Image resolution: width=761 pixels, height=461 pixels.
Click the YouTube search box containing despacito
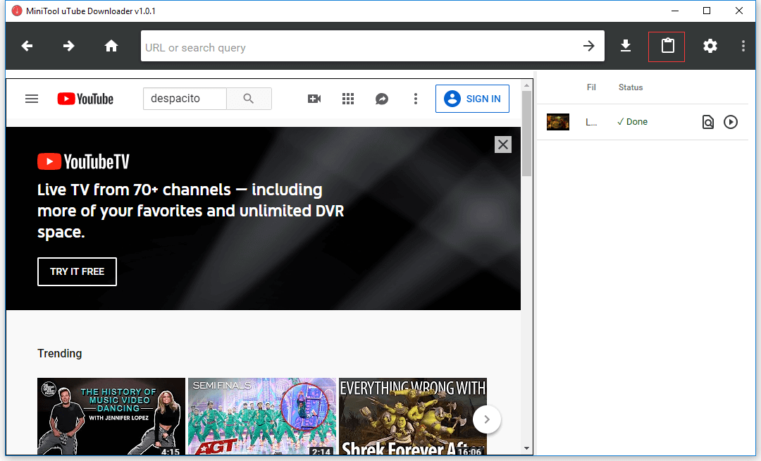tap(185, 99)
